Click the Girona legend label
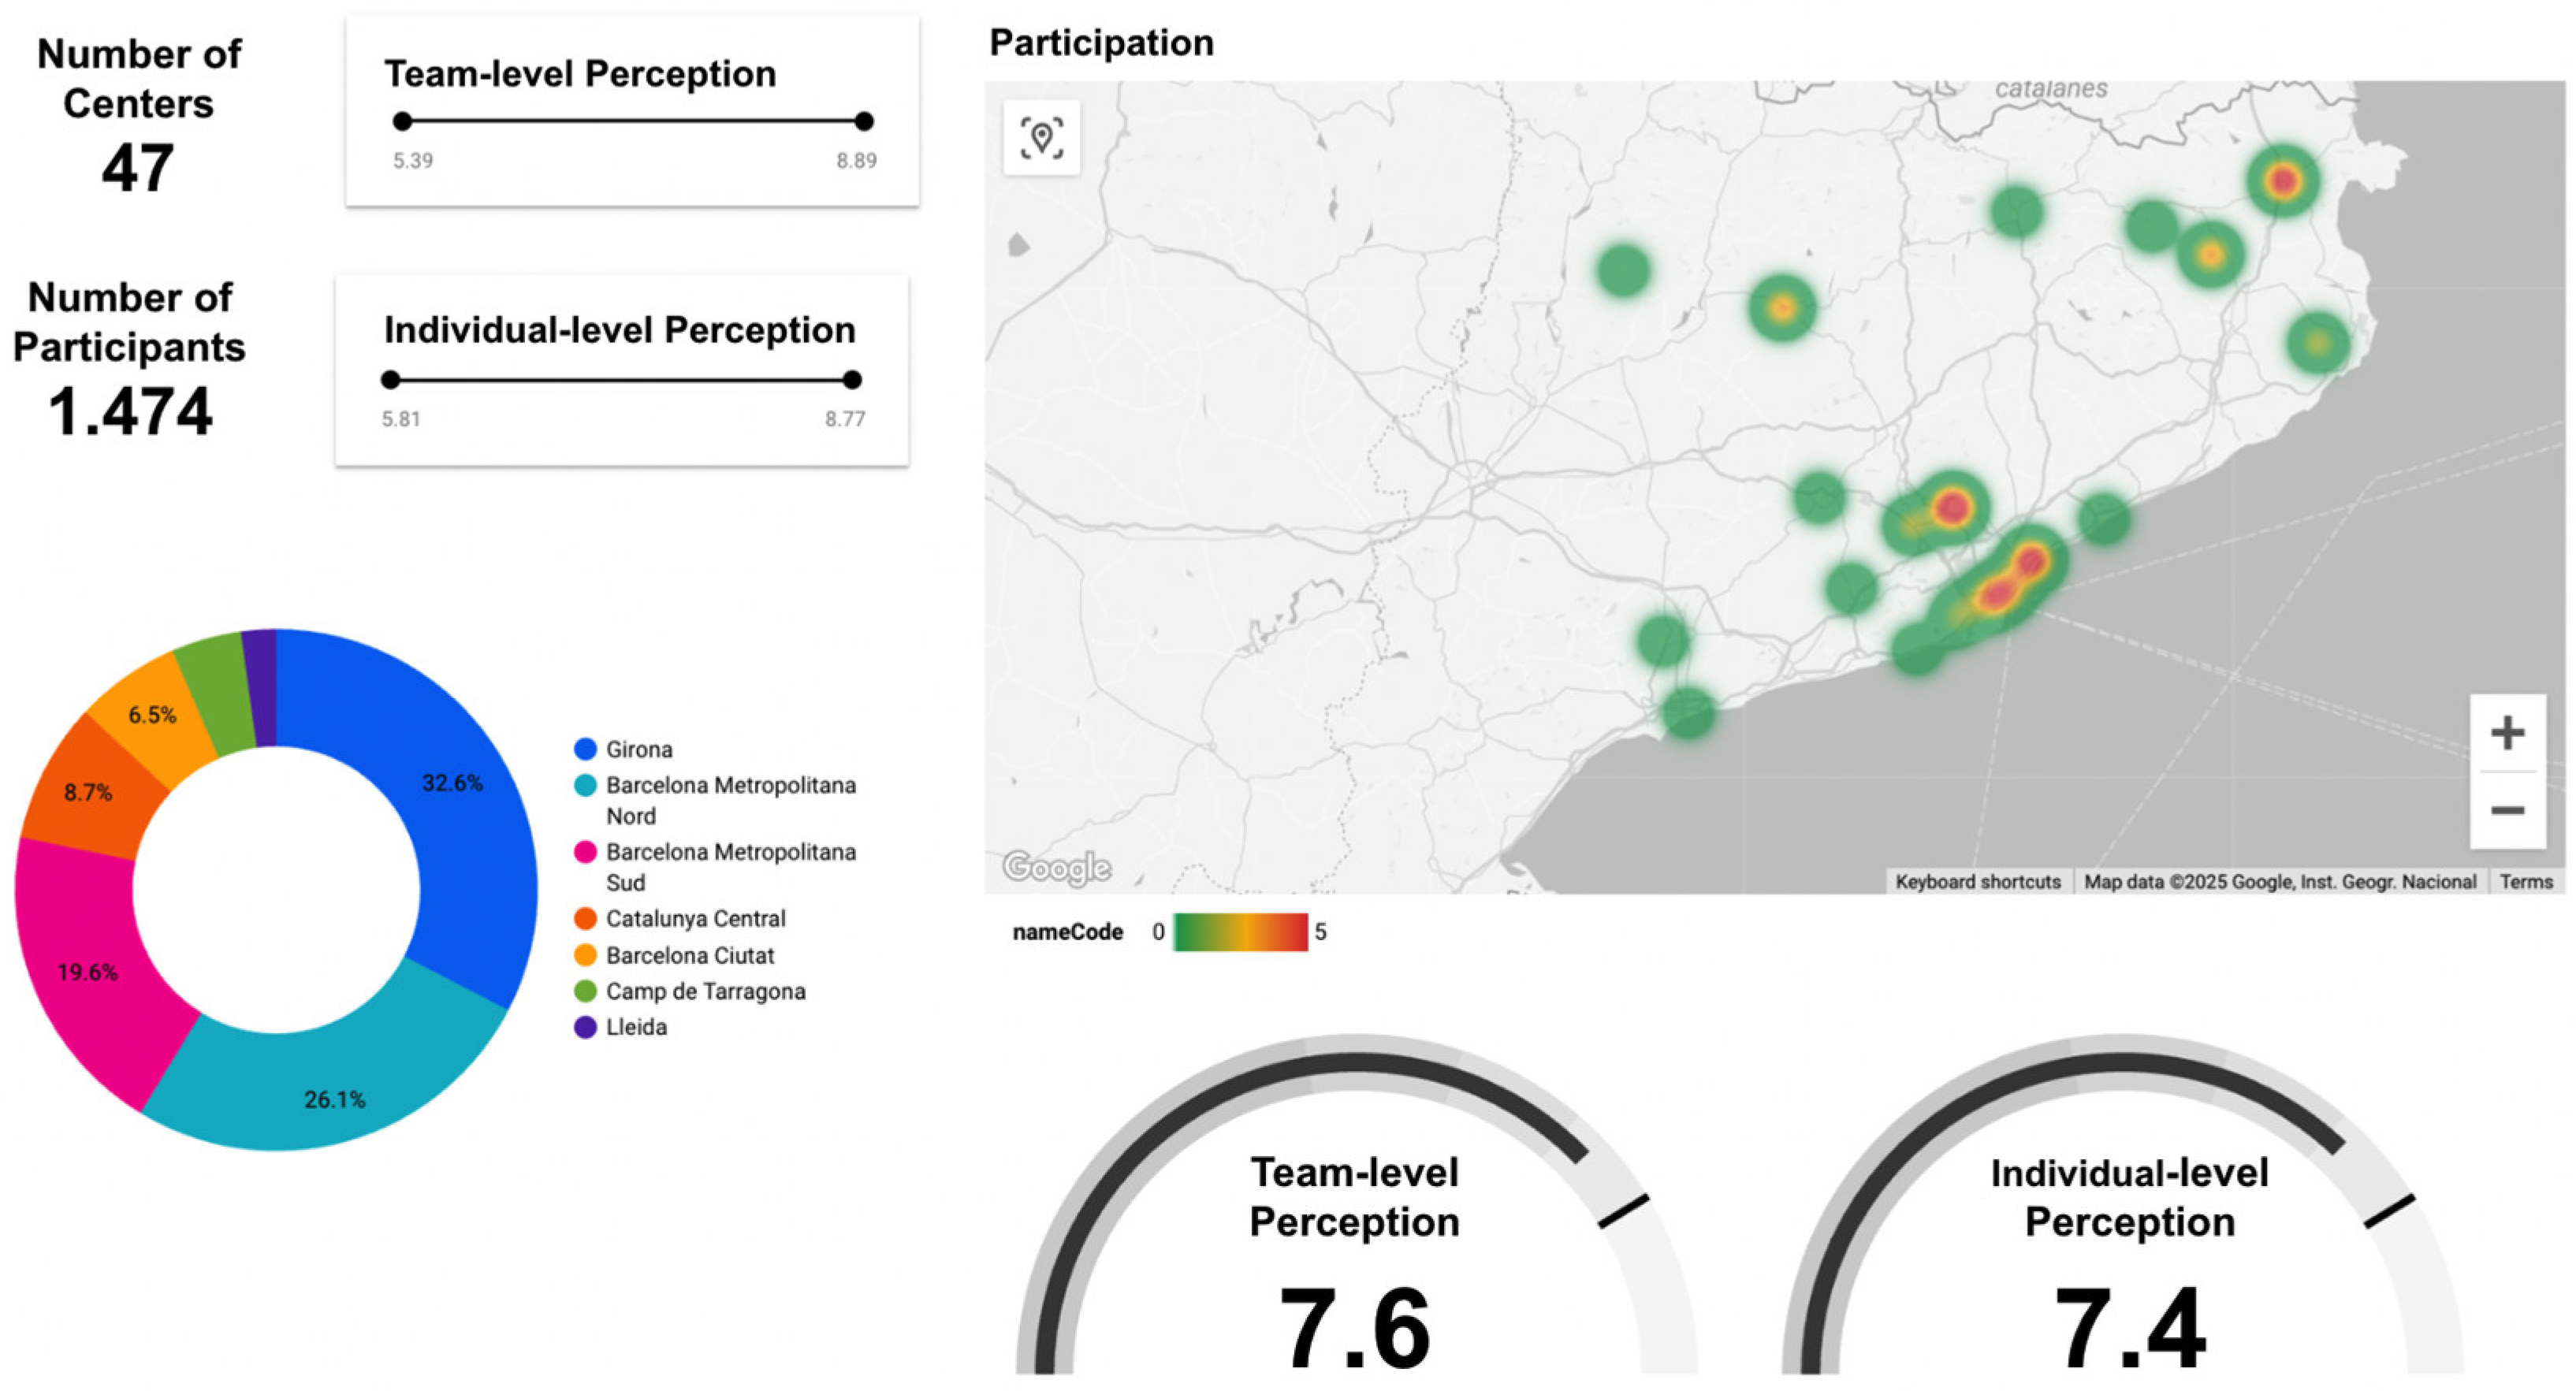 tap(639, 749)
